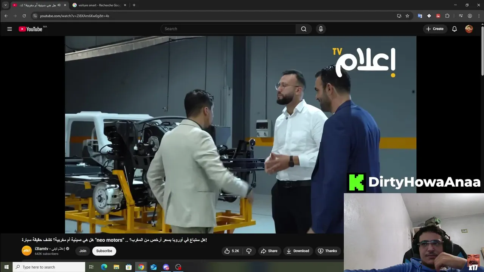Open the OBS Studio taskbar icon
This screenshot has width=484, height=272.
178,267
